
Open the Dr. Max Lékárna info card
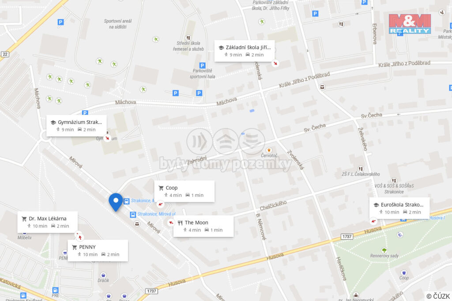point(47,222)
